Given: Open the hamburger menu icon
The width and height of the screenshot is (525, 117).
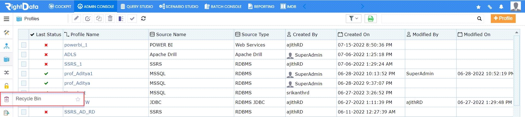Looking at the screenshot, I should pos(7,19).
